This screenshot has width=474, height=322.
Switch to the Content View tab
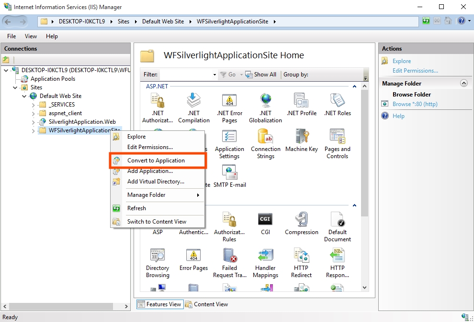click(206, 304)
